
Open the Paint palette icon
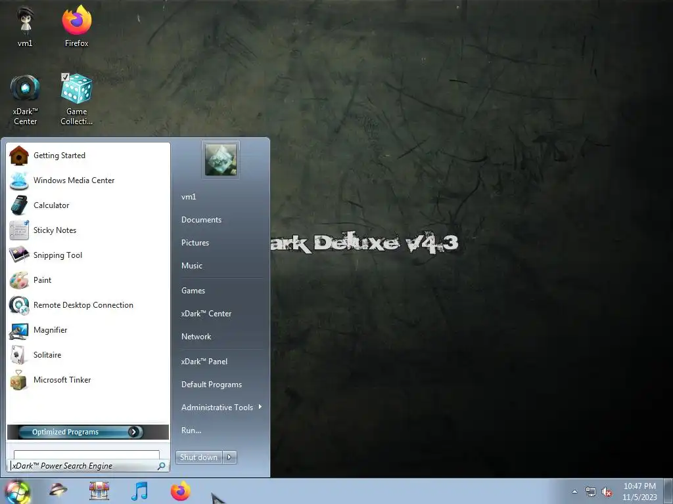point(19,280)
